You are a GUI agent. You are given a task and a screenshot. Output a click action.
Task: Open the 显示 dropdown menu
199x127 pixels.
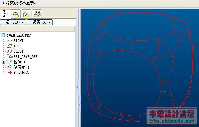coord(13,22)
